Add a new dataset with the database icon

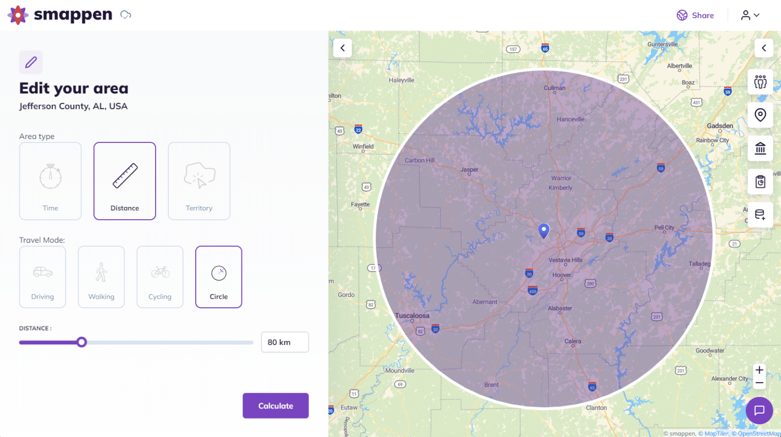tap(760, 215)
